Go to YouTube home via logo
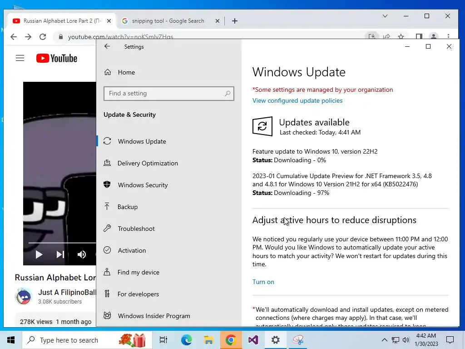This screenshot has height=349, width=465. (x=57, y=58)
